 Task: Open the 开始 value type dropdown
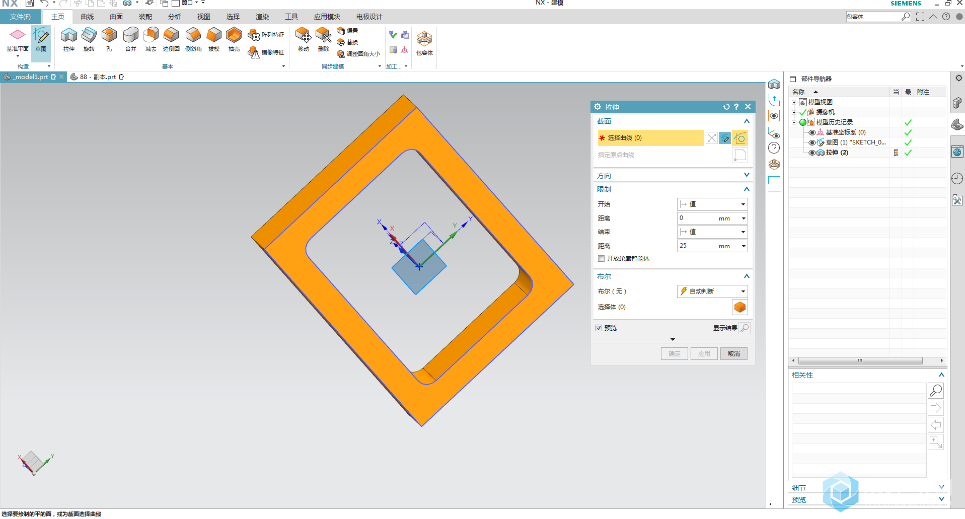click(x=712, y=204)
